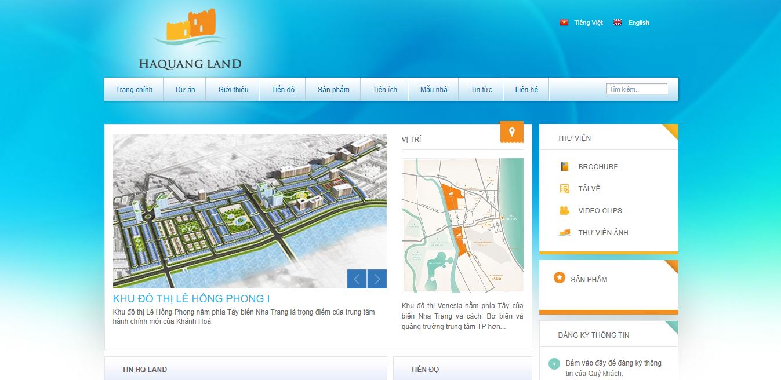The height and width of the screenshot is (380, 781).
Task: Click the Video Clips camera icon
Action: (x=565, y=210)
